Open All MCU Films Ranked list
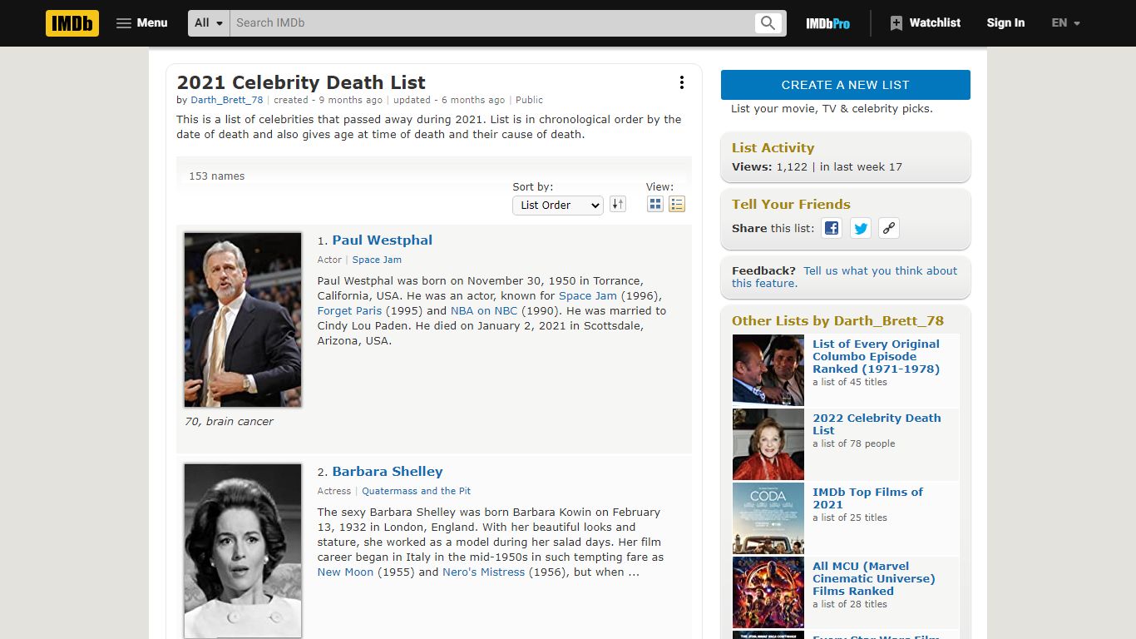The image size is (1136, 639). [x=874, y=578]
